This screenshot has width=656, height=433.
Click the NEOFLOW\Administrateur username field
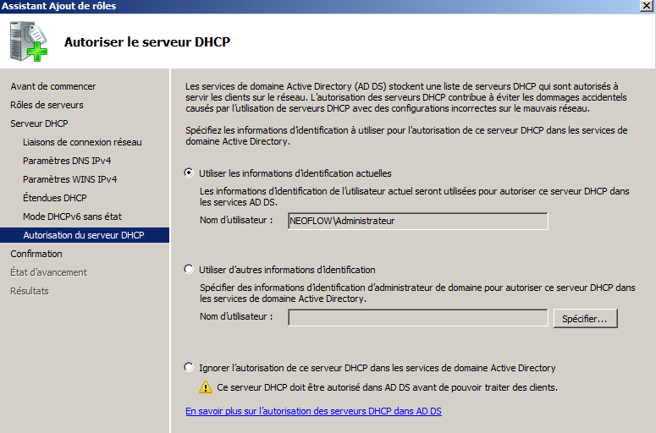click(418, 221)
